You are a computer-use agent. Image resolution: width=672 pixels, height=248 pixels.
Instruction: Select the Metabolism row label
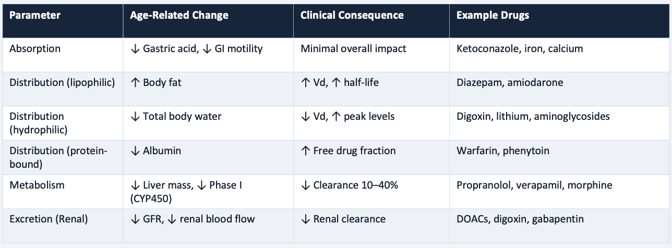pyautogui.click(x=35, y=185)
